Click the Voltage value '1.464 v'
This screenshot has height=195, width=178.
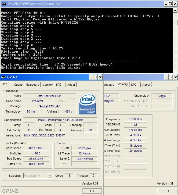coord(67,111)
